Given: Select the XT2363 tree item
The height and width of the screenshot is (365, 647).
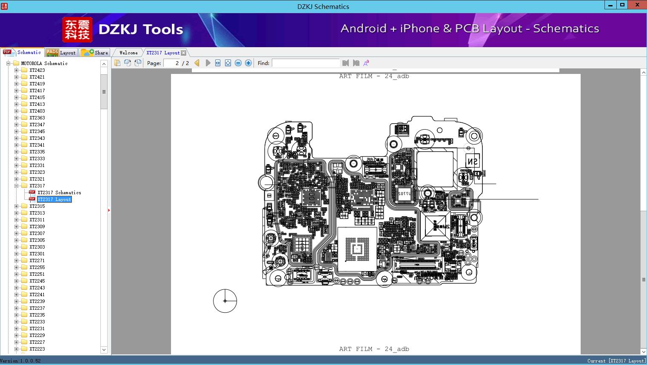Looking at the screenshot, I should click(x=37, y=118).
